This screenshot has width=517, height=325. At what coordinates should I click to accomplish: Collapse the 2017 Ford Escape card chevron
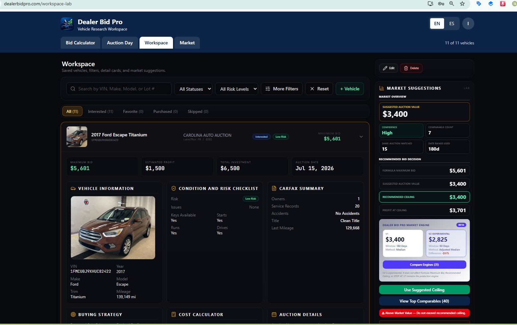(361, 137)
